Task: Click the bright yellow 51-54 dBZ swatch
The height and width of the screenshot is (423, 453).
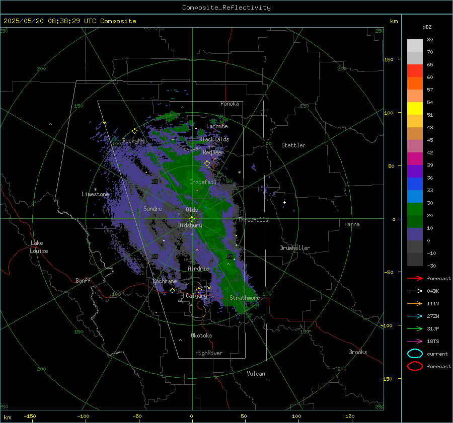Action: pyautogui.click(x=415, y=109)
